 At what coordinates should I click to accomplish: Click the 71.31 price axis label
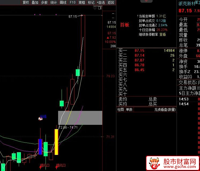coord(110,137)
